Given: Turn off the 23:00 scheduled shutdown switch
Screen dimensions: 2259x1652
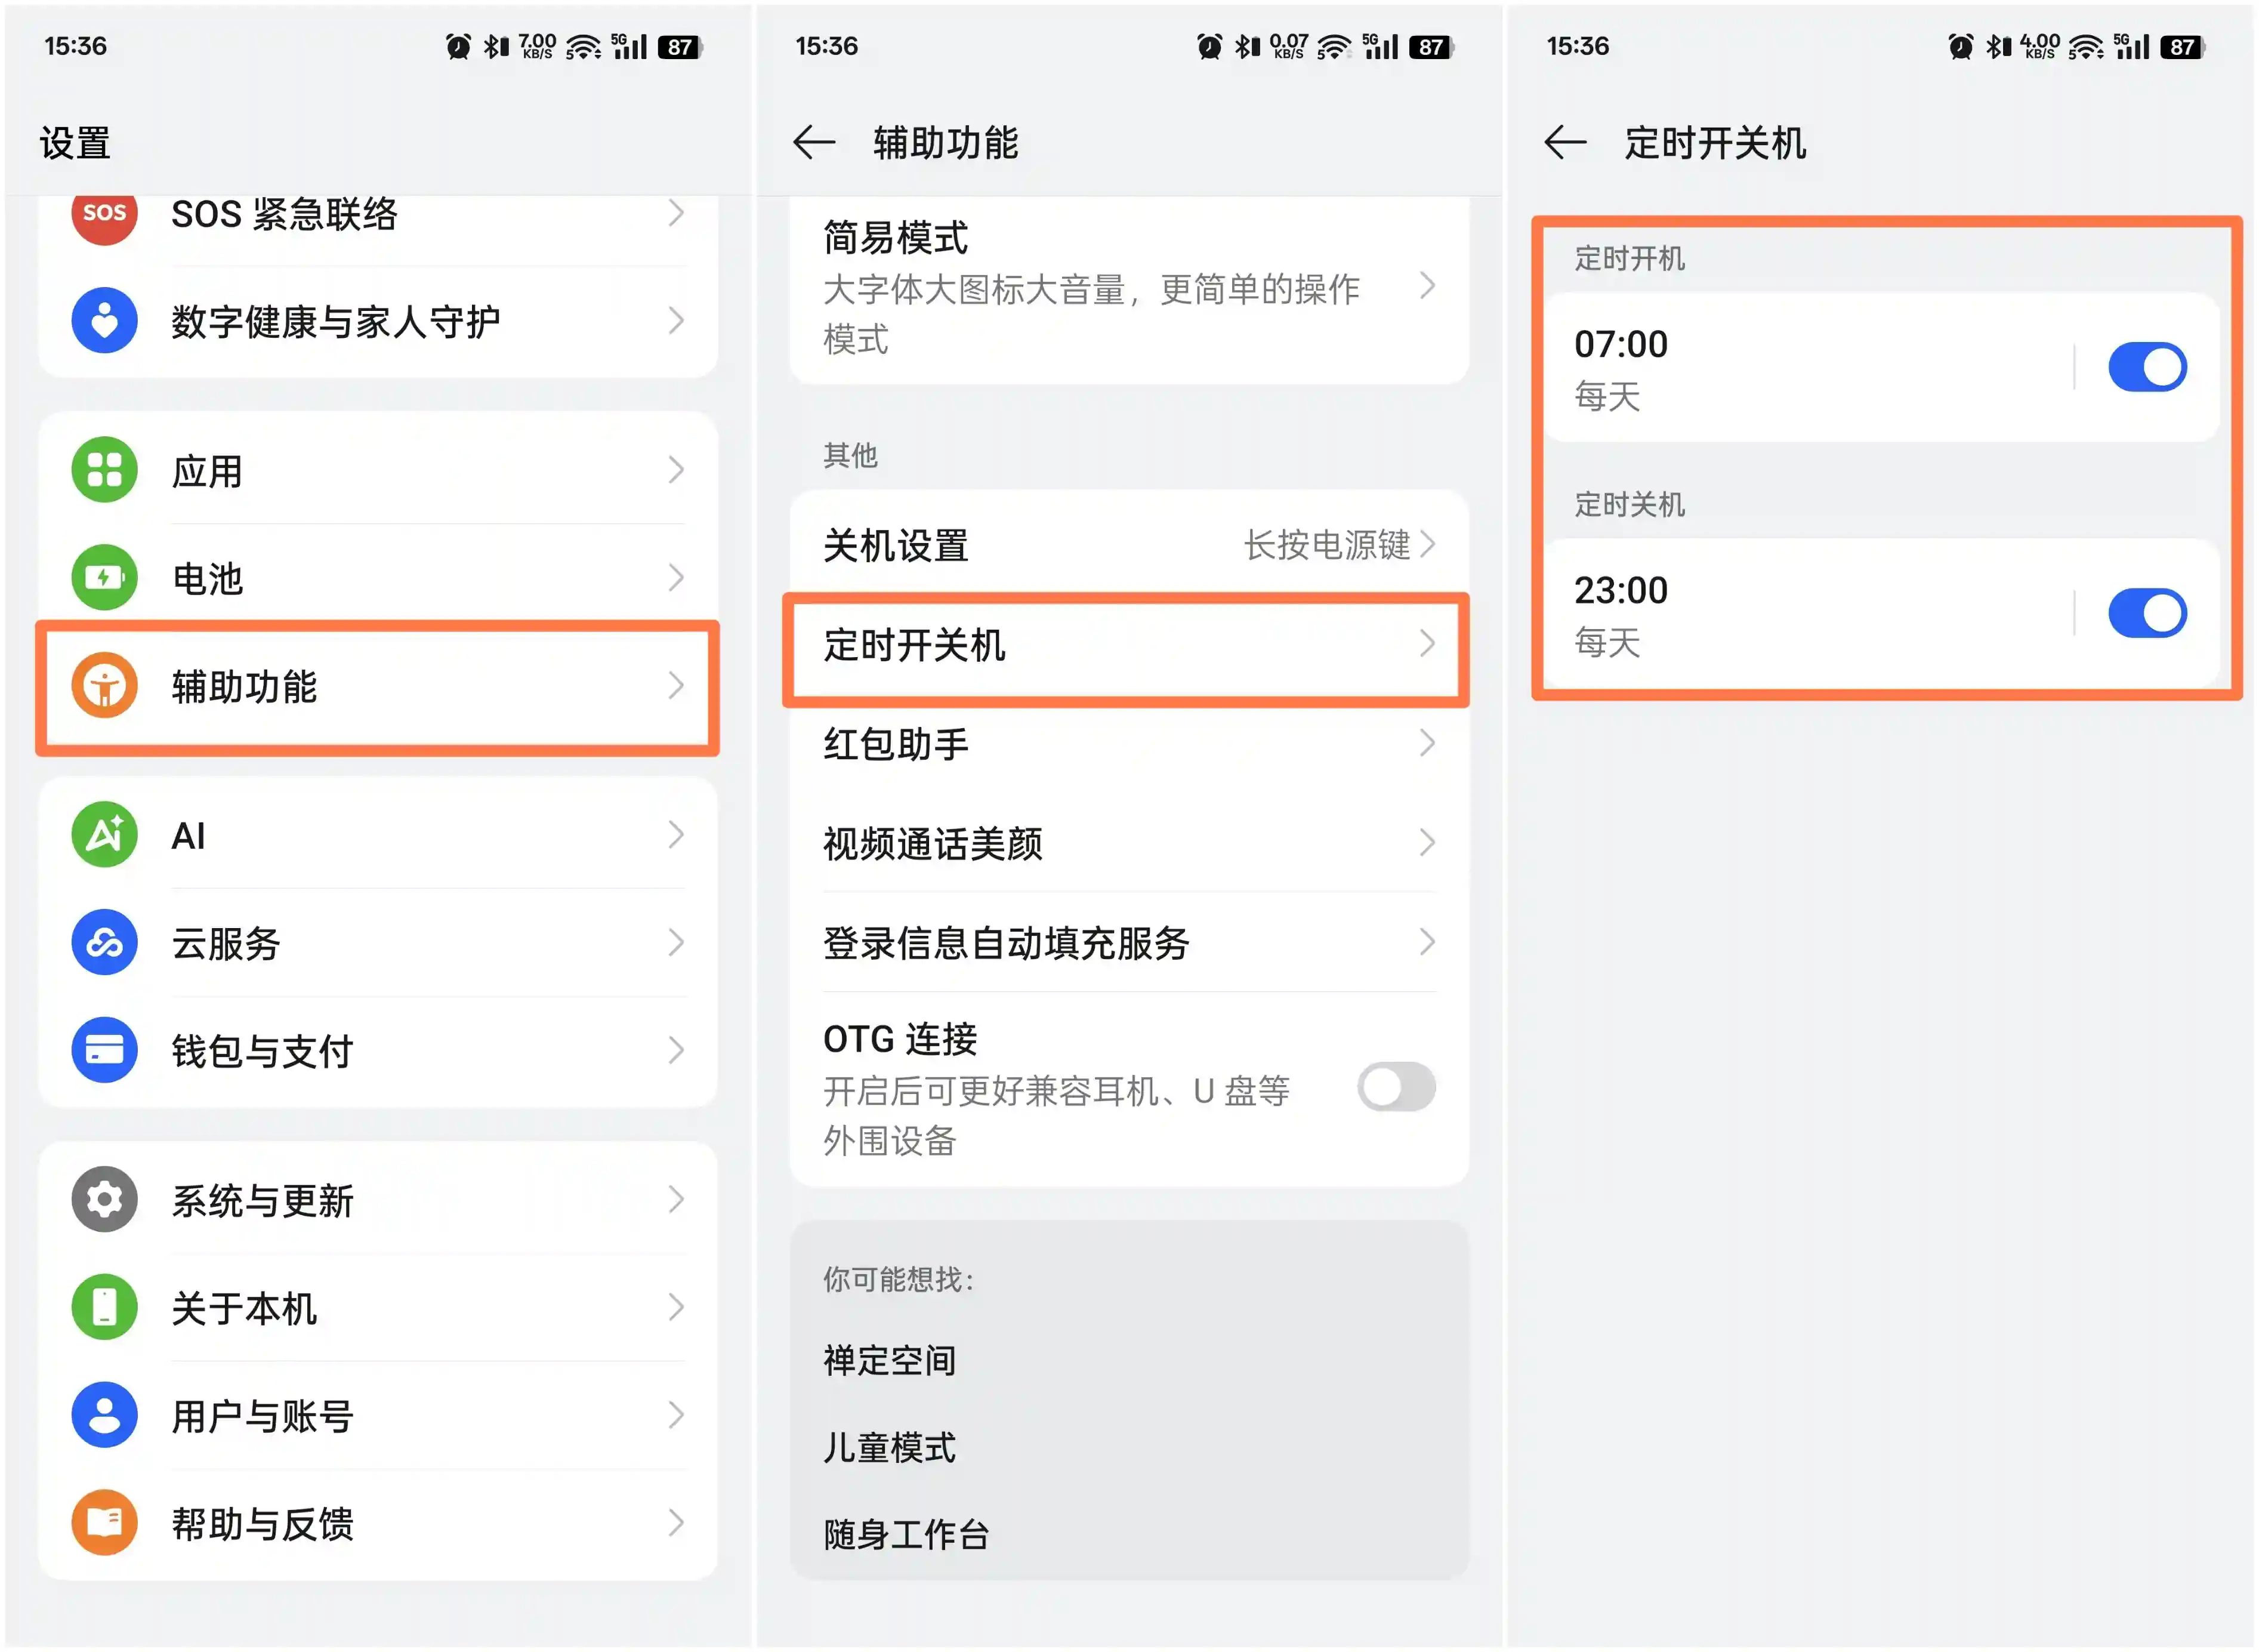Looking at the screenshot, I should click(x=2146, y=613).
